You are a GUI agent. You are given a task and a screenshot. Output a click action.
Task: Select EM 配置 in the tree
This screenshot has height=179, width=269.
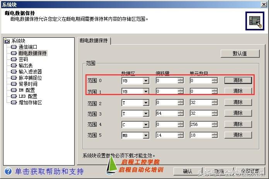(x=27, y=90)
